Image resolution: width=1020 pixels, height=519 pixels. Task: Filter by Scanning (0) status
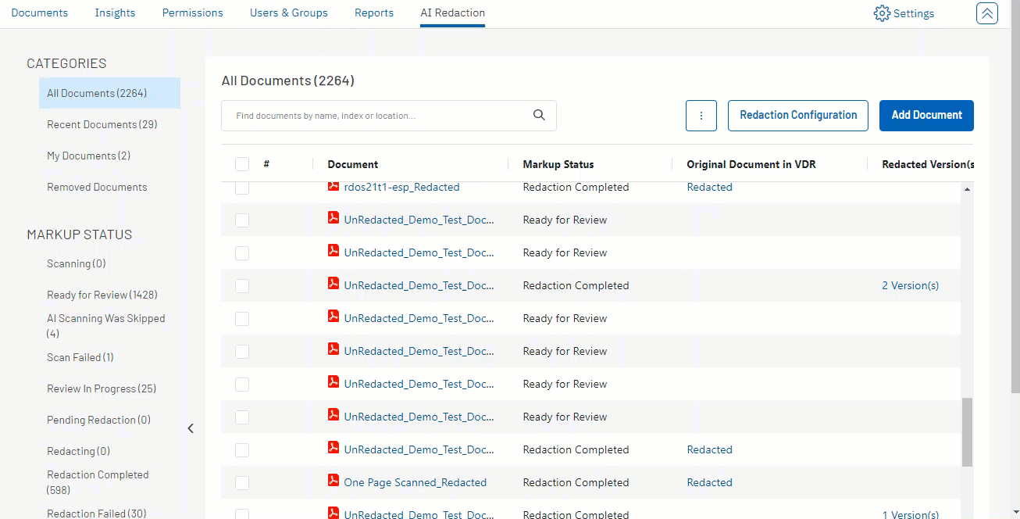coord(76,263)
